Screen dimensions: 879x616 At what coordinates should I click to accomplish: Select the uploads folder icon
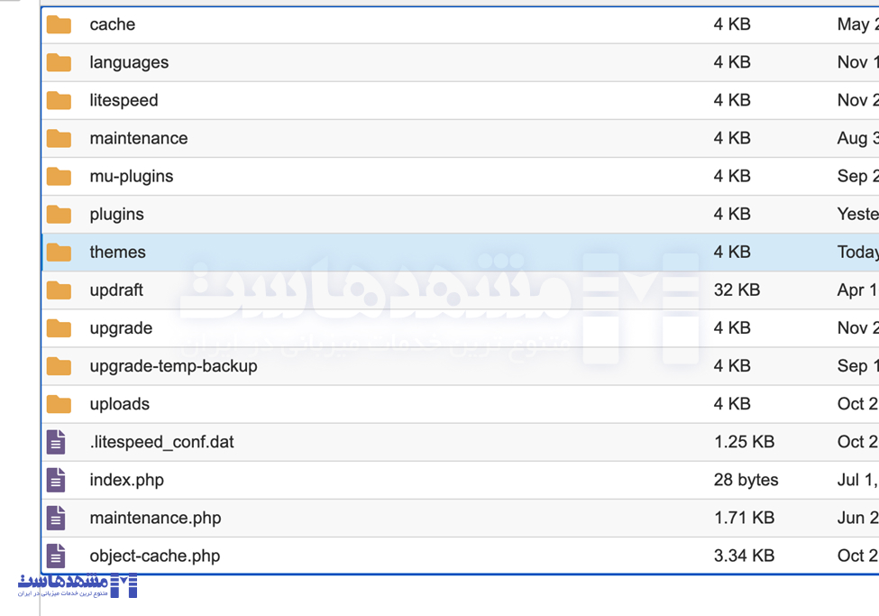59,404
